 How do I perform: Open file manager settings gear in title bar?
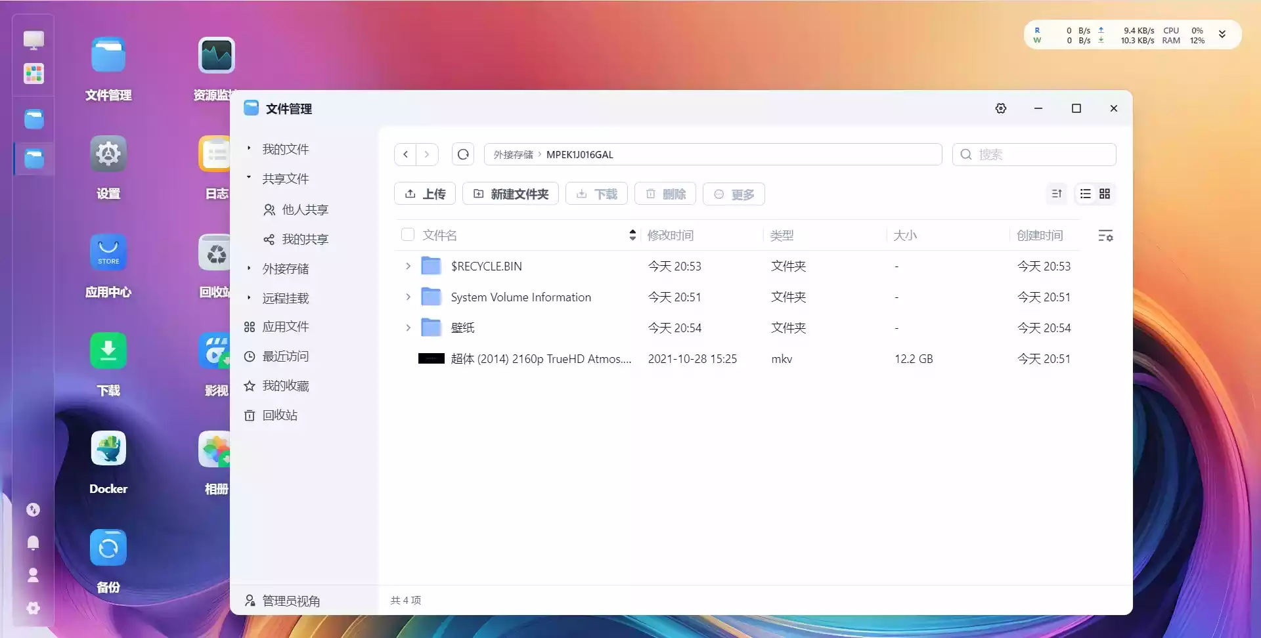[1001, 109]
